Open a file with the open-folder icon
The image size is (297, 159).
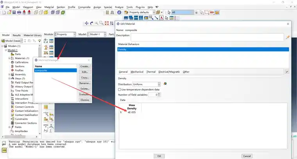pyautogui.click(x=9, y=13)
